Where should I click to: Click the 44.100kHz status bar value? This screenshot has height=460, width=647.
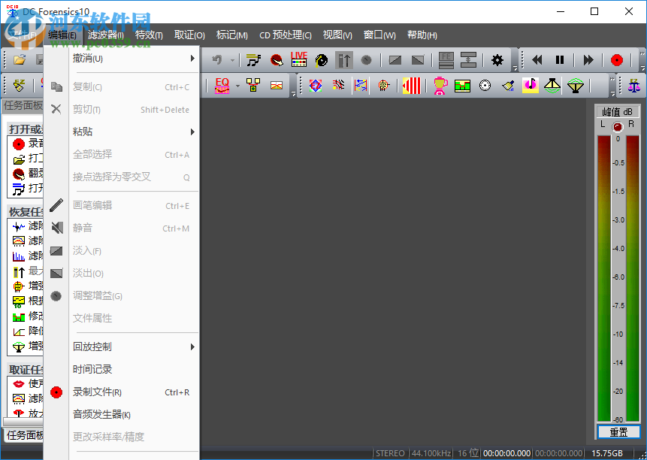pyautogui.click(x=431, y=453)
